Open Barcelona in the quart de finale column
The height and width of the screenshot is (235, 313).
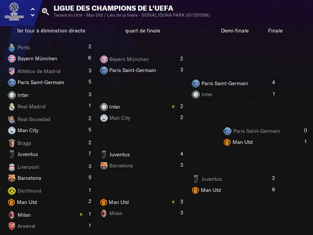(121, 166)
